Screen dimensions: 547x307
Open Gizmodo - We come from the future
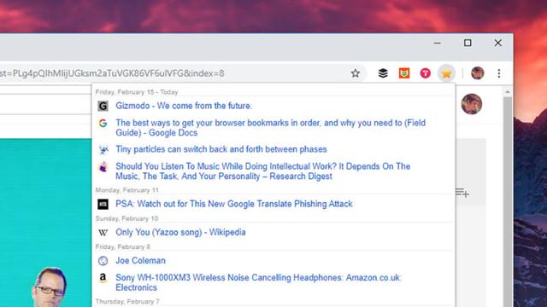pos(184,106)
